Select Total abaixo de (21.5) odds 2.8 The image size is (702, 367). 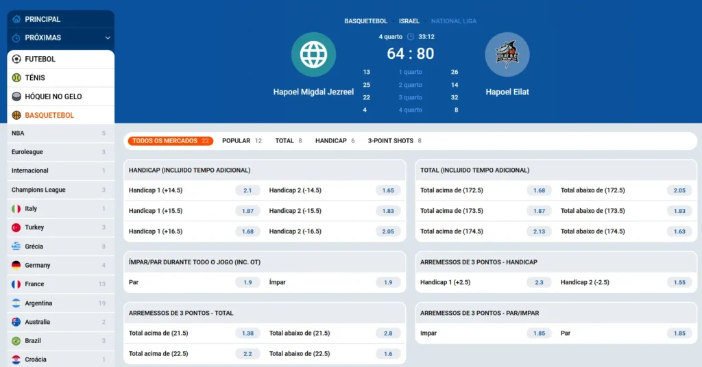[388, 333]
